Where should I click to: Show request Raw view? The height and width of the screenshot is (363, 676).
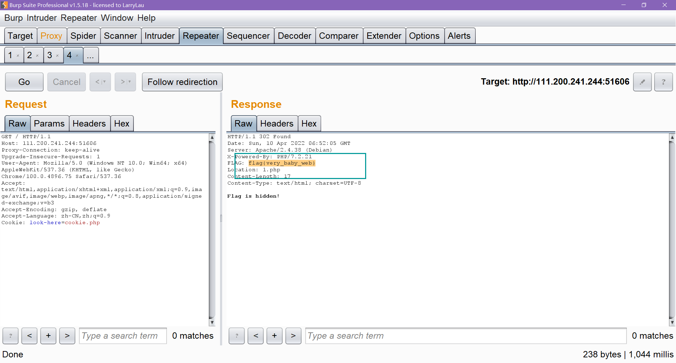coord(17,124)
